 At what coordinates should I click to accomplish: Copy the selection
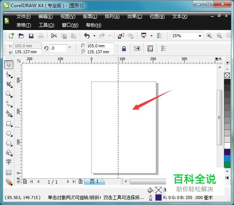coord(64,36)
